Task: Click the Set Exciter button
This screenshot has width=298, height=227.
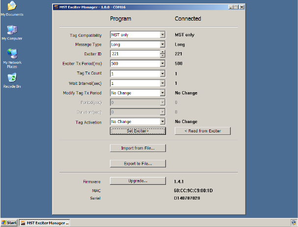Action: (138, 131)
